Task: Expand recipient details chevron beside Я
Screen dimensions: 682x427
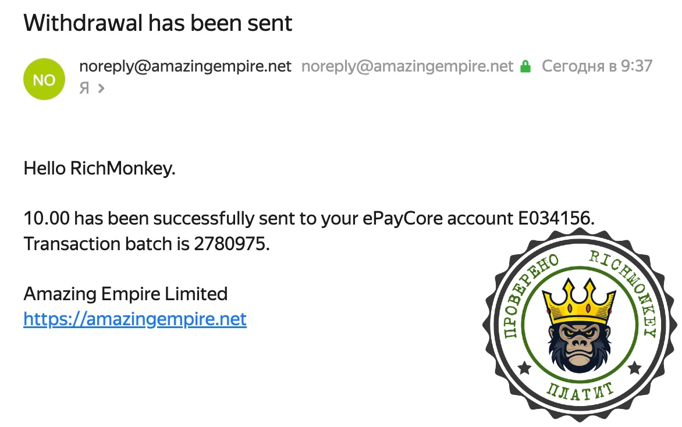Action: pyautogui.click(x=101, y=88)
